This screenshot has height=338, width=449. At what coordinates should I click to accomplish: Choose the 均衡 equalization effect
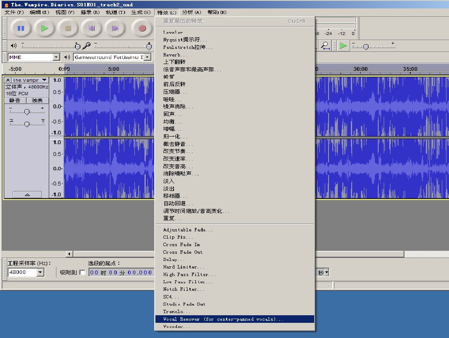click(x=235, y=121)
